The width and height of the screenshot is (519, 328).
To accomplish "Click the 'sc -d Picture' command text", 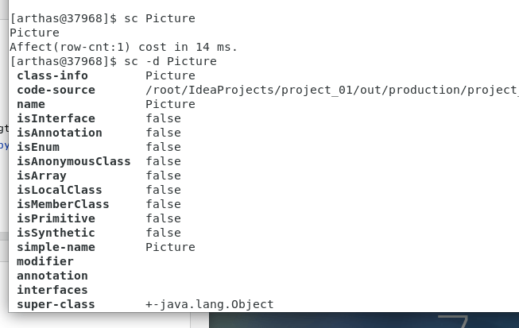I will pyautogui.click(x=170, y=61).
